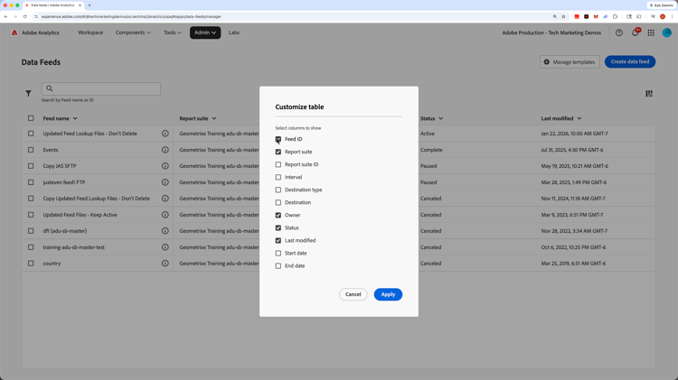Open the app switcher grid icon

click(x=651, y=32)
